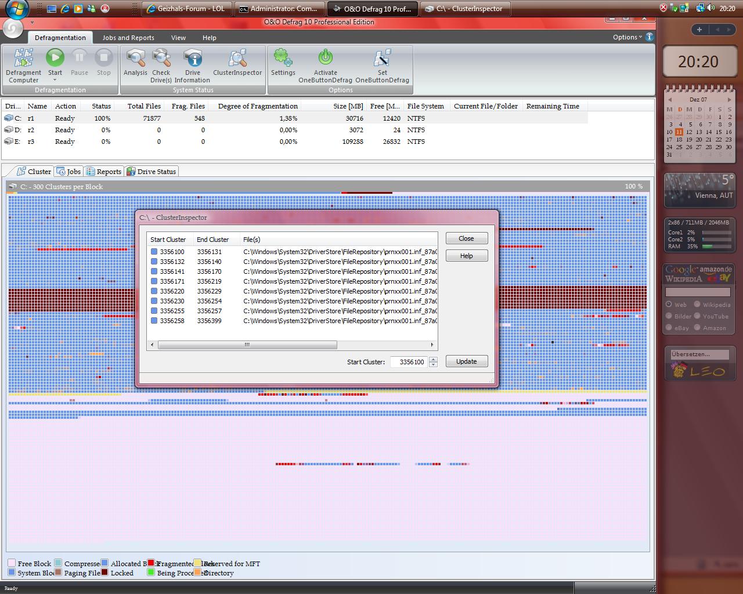This screenshot has height=594, width=743.
Task: Click the ClusterInspector horizontal scrollbar thumb
Action: 247,345
